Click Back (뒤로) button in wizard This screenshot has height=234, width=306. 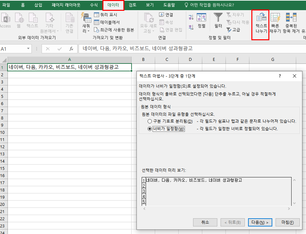pos(233,222)
